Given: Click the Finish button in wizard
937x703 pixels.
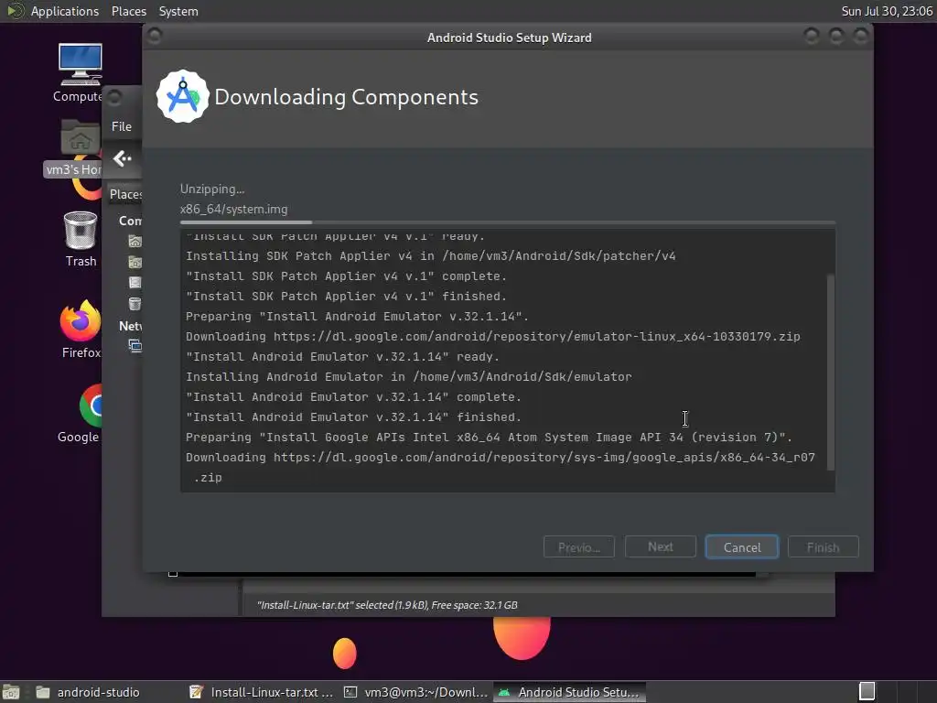Looking at the screenshot, I should (823, 547).
